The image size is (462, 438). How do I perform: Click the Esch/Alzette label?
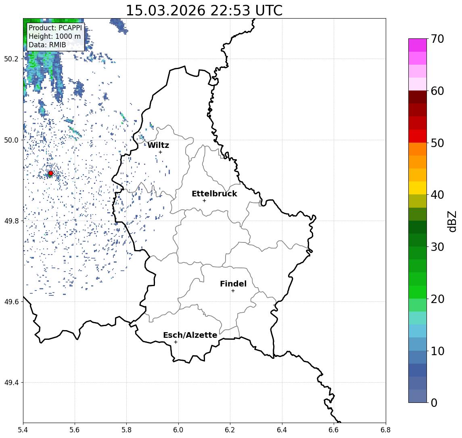[x=190, y=335]
